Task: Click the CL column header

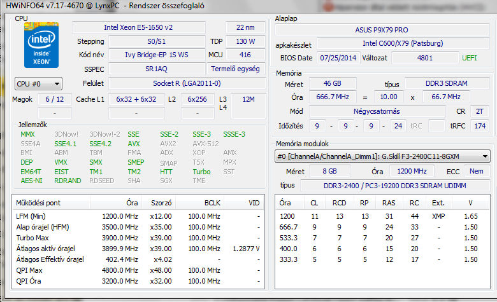Action: coord(314,203)
